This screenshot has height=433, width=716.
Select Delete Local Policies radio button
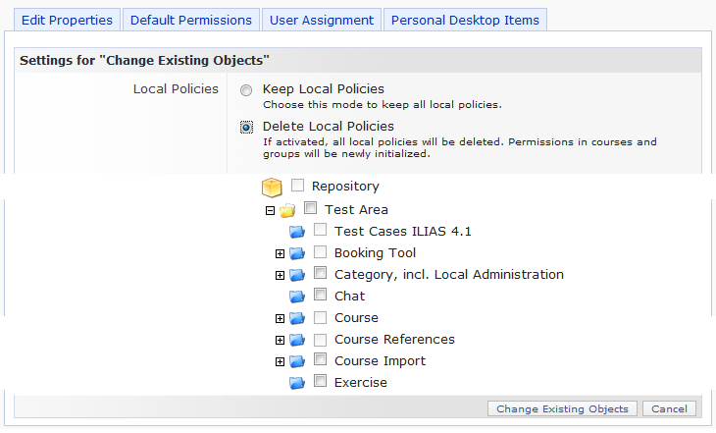click(246, 127)
